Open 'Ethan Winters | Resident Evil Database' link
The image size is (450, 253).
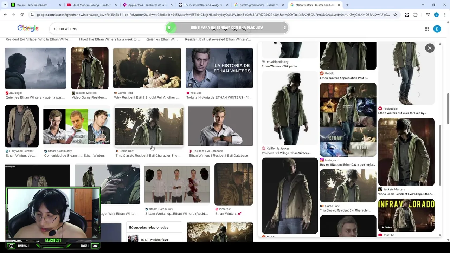(x=218, y=156)
